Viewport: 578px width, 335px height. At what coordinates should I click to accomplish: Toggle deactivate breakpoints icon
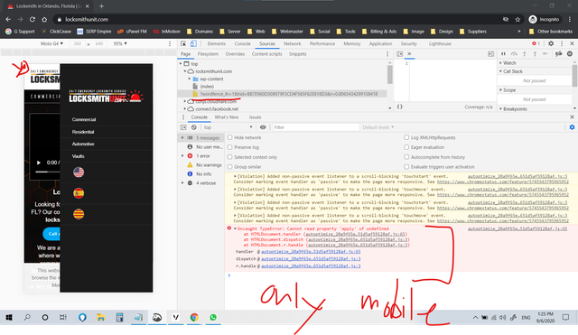pyautogui.click(x=559, y=54)
